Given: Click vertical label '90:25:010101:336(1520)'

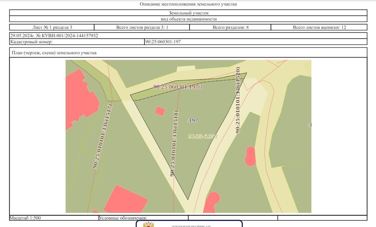Looking at the screenshot, I should pos(238,100).
